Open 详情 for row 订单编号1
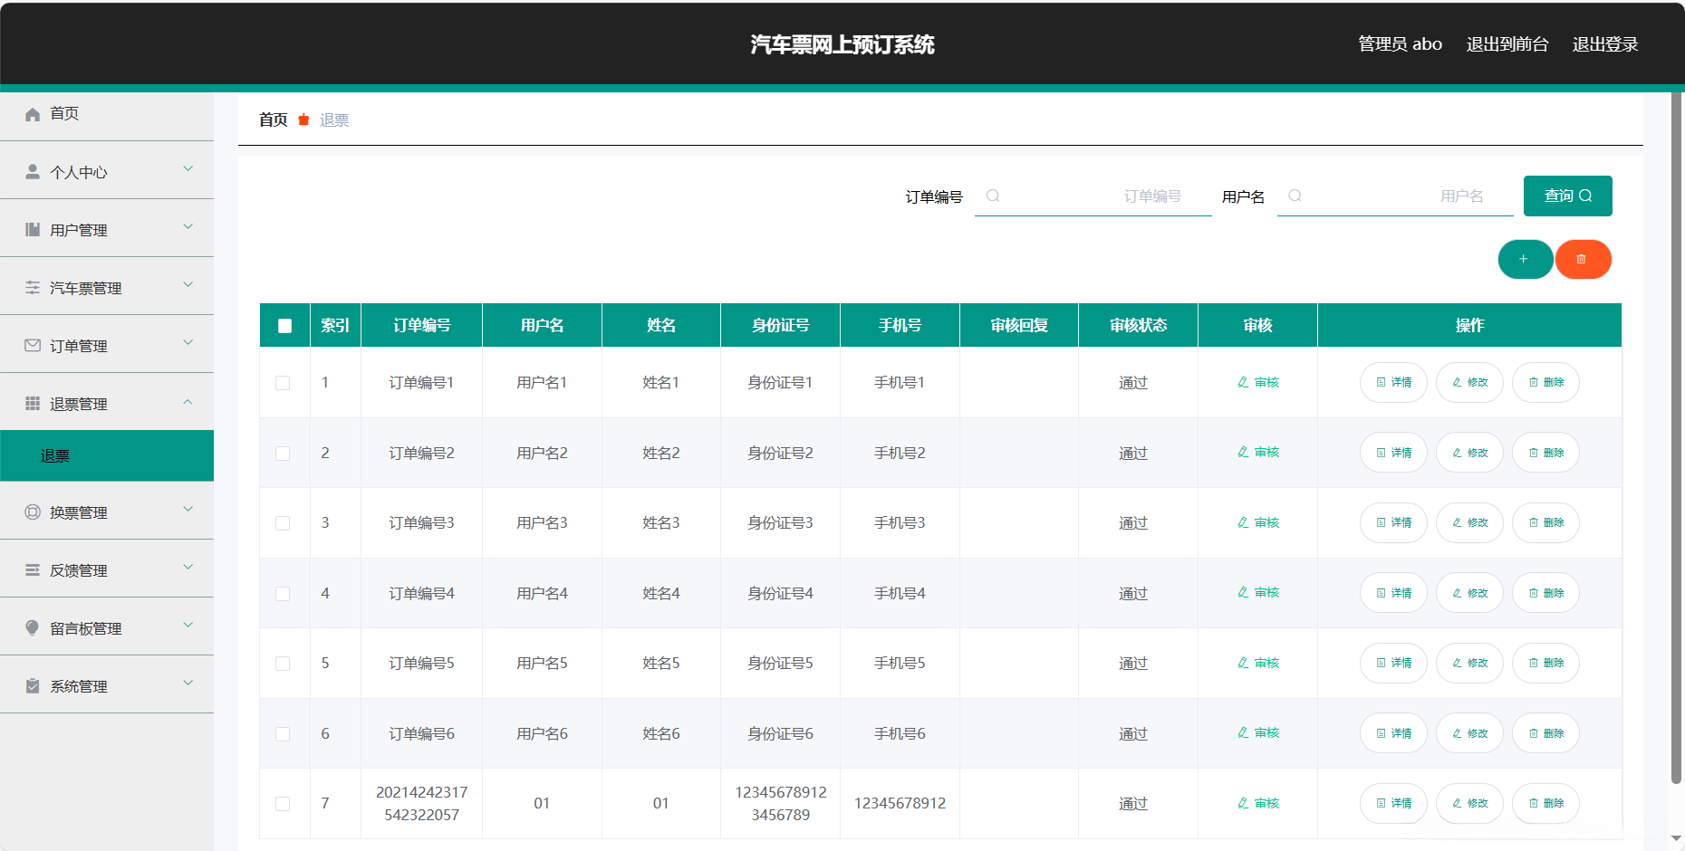This screenshot has width=1685, height=851. pos(1393,382)
